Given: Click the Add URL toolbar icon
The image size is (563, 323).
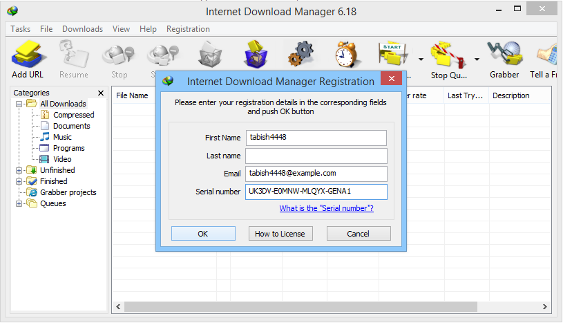Looking at the screenshot, I should [x=28, y=54].
